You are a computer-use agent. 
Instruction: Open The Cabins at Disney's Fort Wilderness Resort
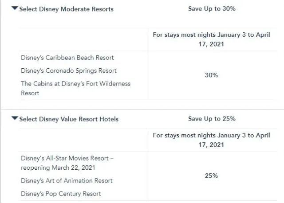[x=75, y=88]
